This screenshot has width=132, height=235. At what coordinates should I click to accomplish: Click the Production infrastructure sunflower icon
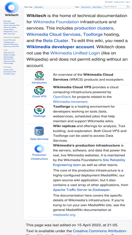coord(39,149)
